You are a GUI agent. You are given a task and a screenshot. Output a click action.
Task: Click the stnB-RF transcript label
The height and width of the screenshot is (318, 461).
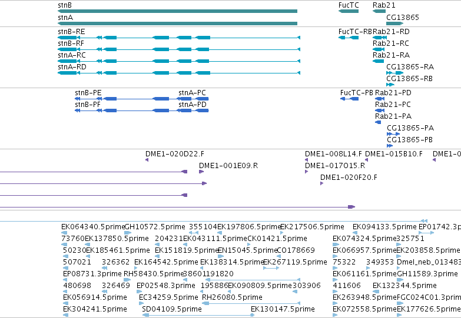coord(71,43)
